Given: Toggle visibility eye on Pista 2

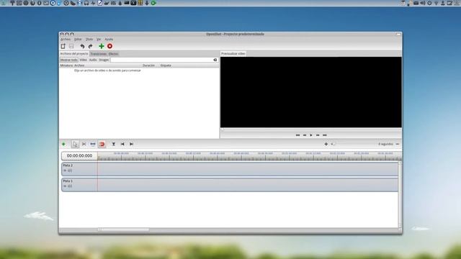Looking at the screenshot, I should [x=65, y=171].
